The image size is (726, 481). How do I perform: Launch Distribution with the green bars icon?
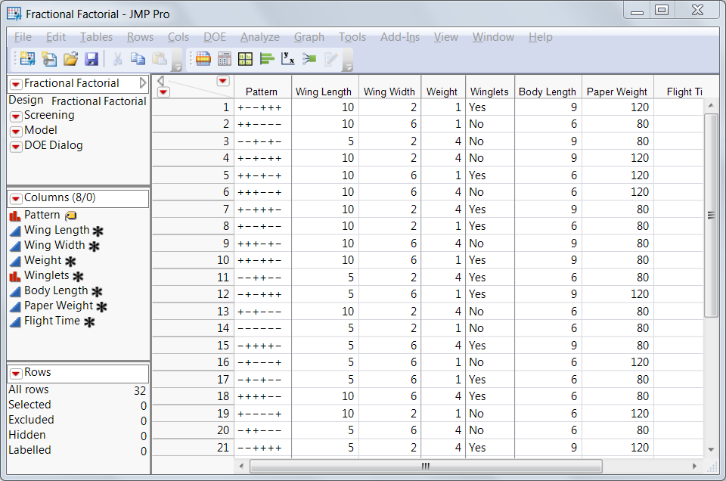[267, 58]
